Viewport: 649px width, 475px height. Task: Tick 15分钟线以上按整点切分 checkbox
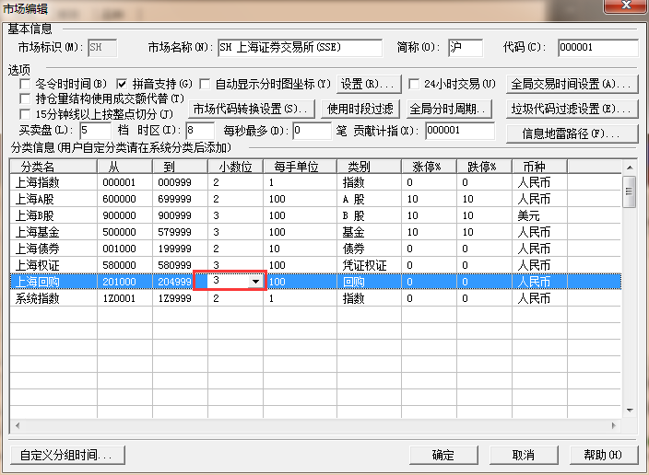tap(26, 114)
